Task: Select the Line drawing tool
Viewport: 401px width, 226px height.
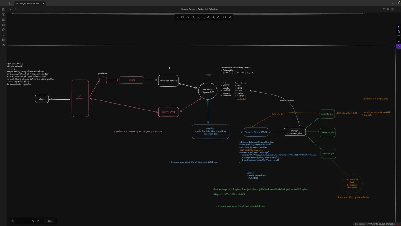Action: pos(203,17)
